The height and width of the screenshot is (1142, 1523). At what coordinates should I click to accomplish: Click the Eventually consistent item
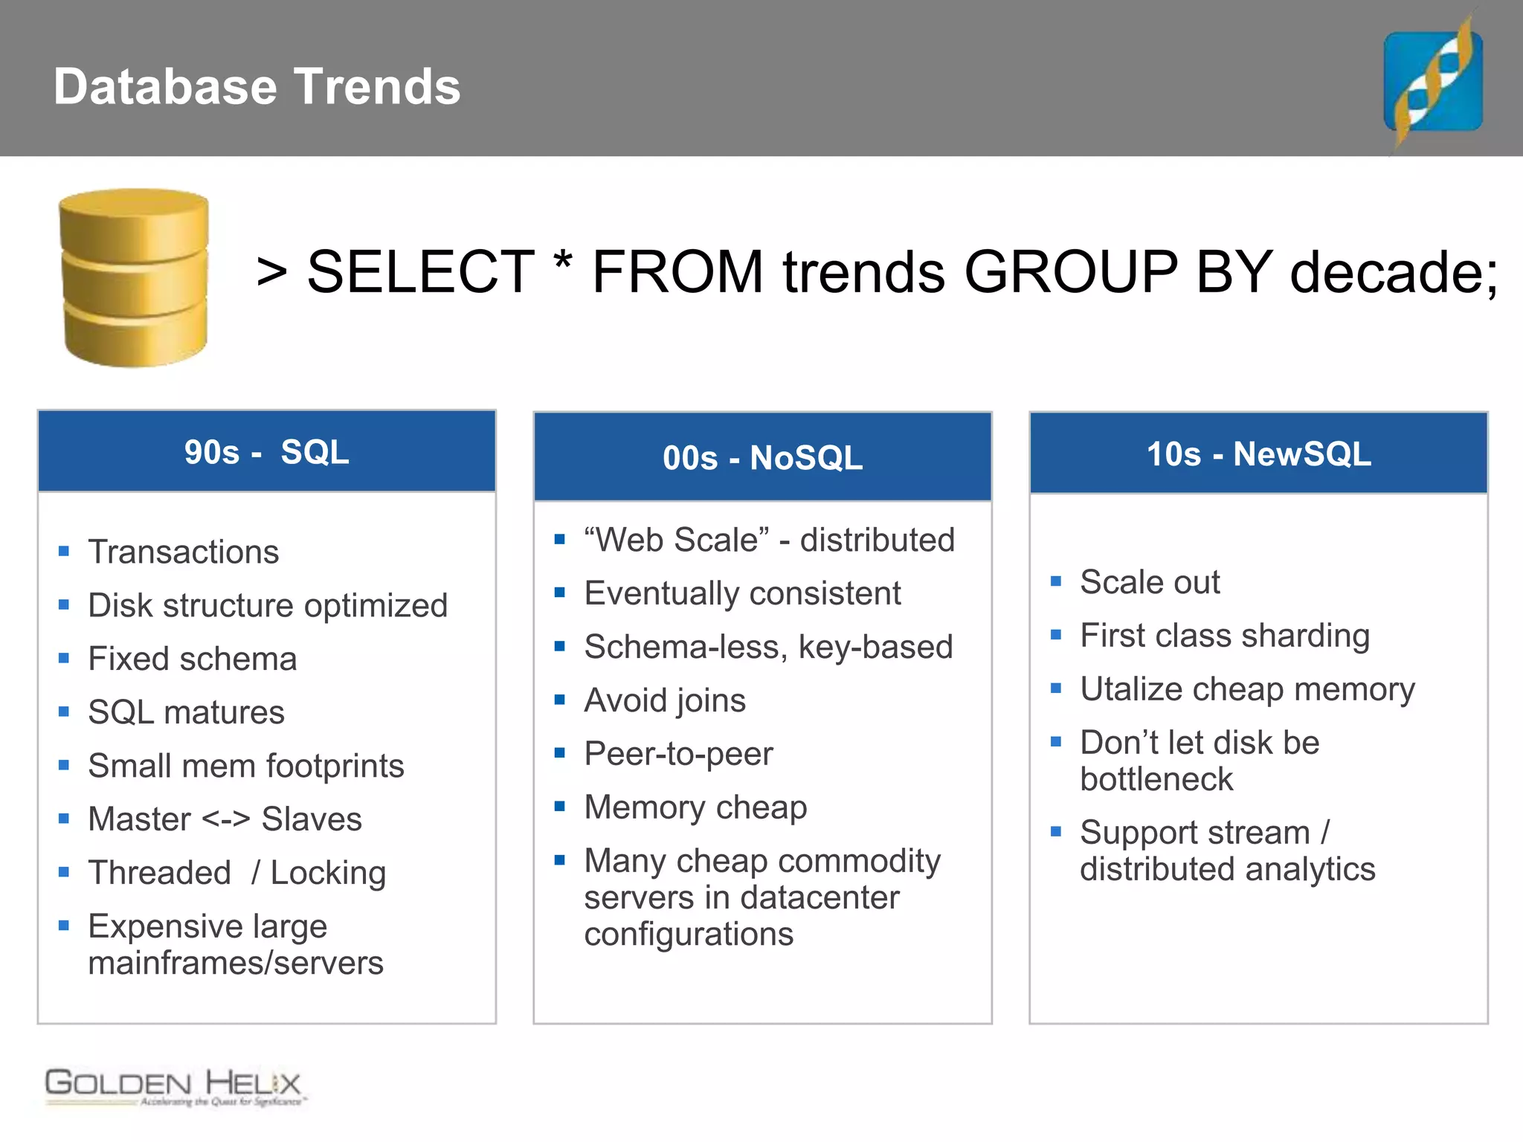point(742,593)
